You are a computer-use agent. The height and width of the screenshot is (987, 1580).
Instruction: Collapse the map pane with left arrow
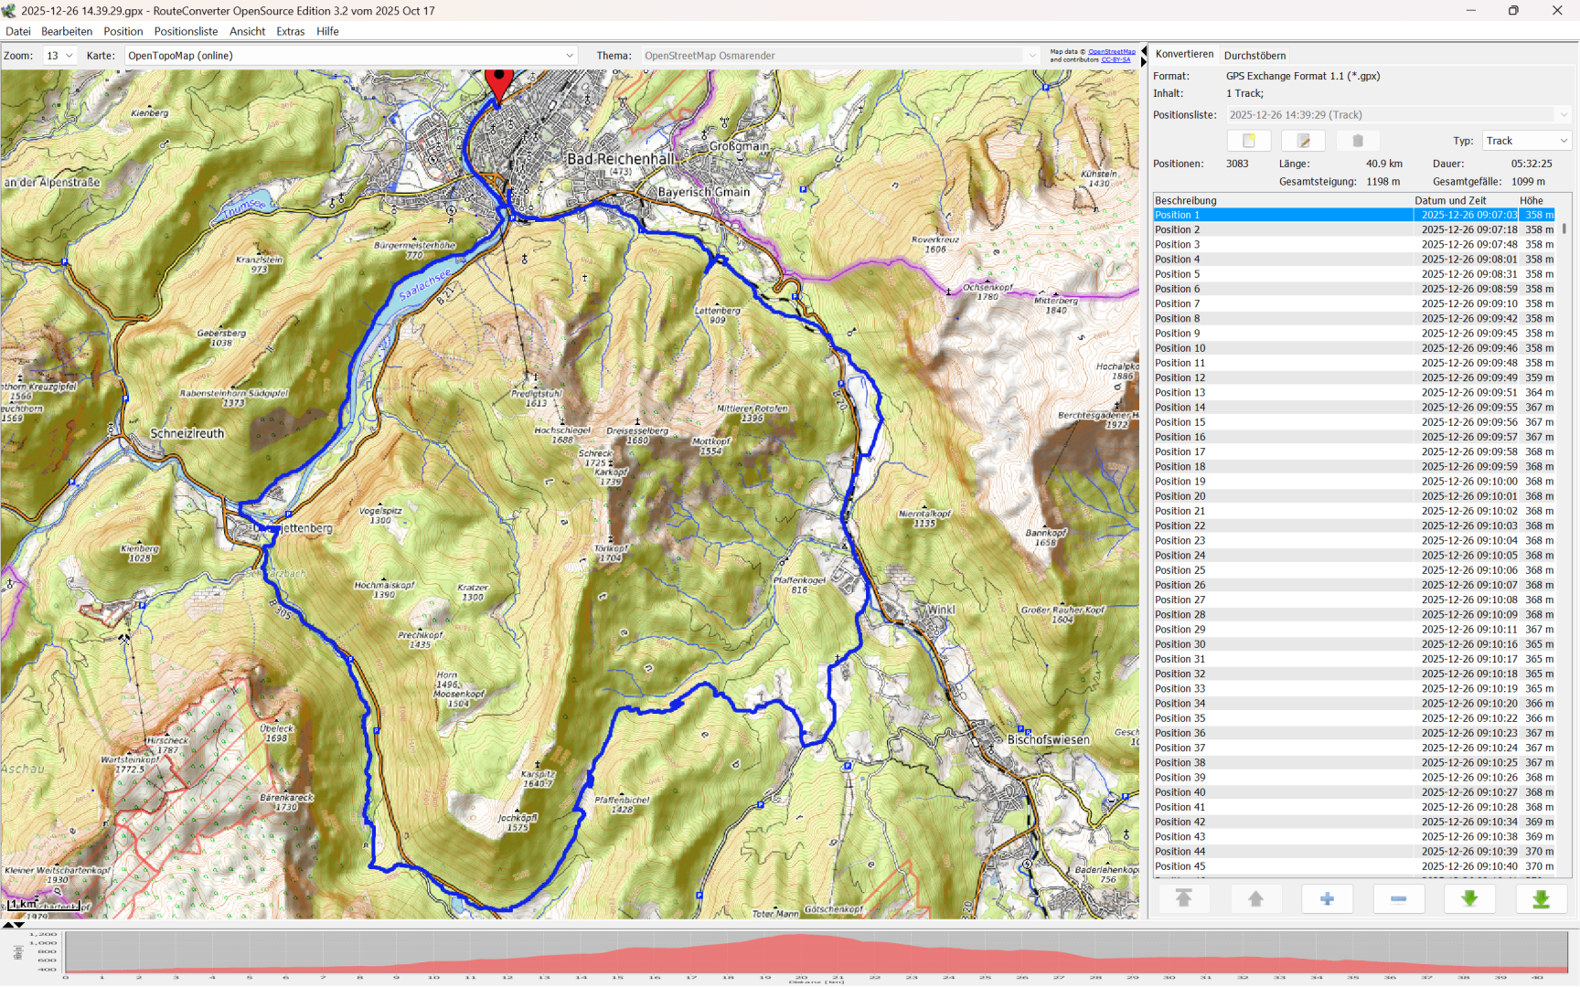(x=1143, y=50)
